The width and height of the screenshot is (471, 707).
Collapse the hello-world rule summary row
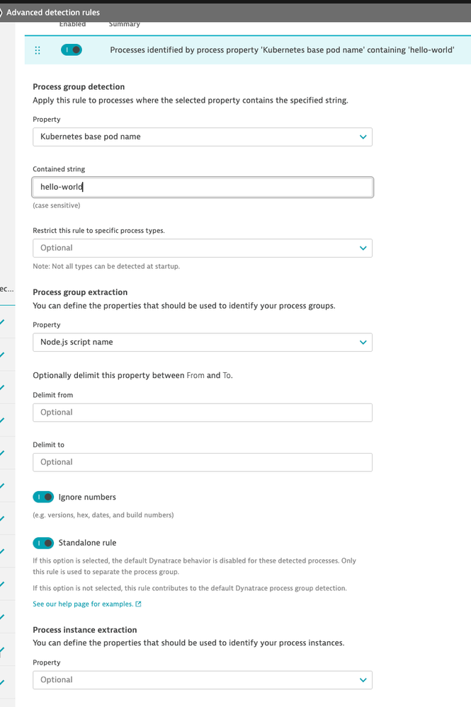[248, 50]
